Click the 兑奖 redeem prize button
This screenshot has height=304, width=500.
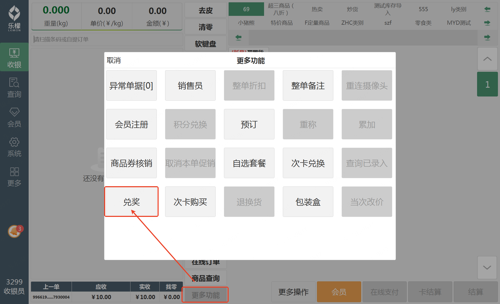coord(132,202)
